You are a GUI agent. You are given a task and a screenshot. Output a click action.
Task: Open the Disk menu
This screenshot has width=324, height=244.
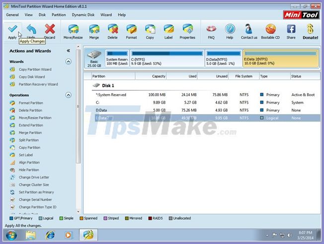[42, 15]
